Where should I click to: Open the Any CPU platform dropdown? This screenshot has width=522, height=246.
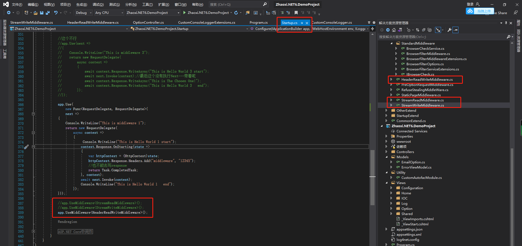point(109,13)
